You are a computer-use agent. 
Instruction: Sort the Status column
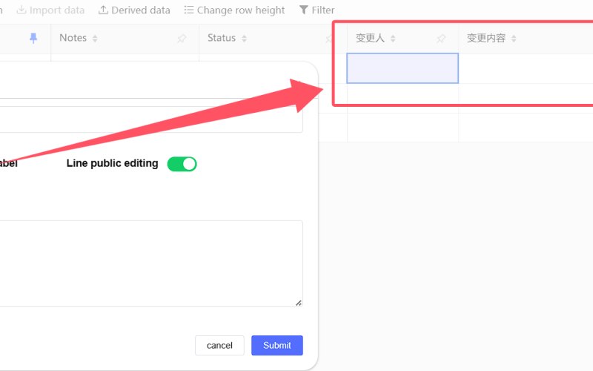pyautogui.click(x=245, y=39)
